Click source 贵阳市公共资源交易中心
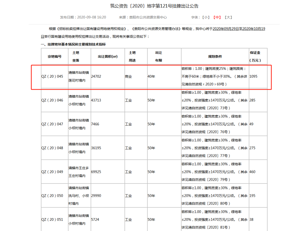289x231 pixels. click(x=148, y=17)
